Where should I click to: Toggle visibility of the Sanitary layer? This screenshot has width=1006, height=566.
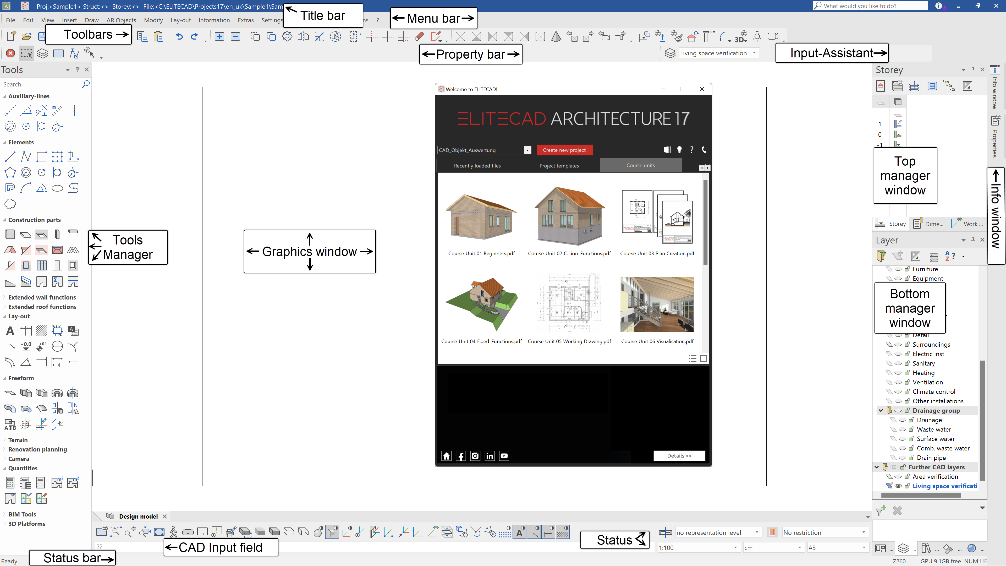pos(898,364)
